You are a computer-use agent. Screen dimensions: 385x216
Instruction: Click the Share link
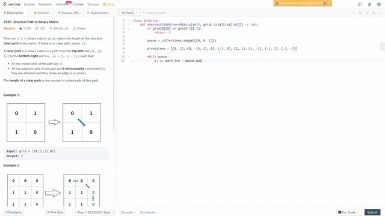click(x=79, y=28)
